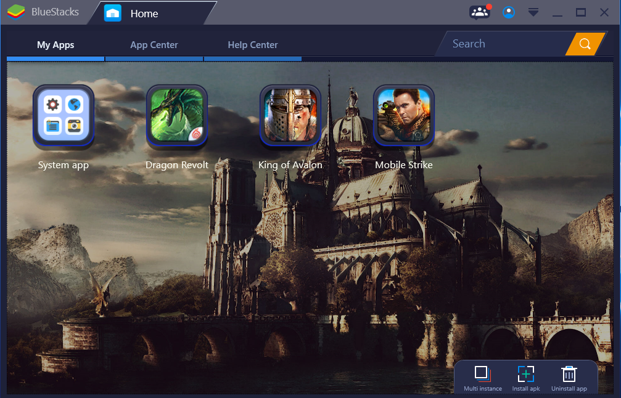Launch the Dragon Revolt game

[x=177, y=116]
